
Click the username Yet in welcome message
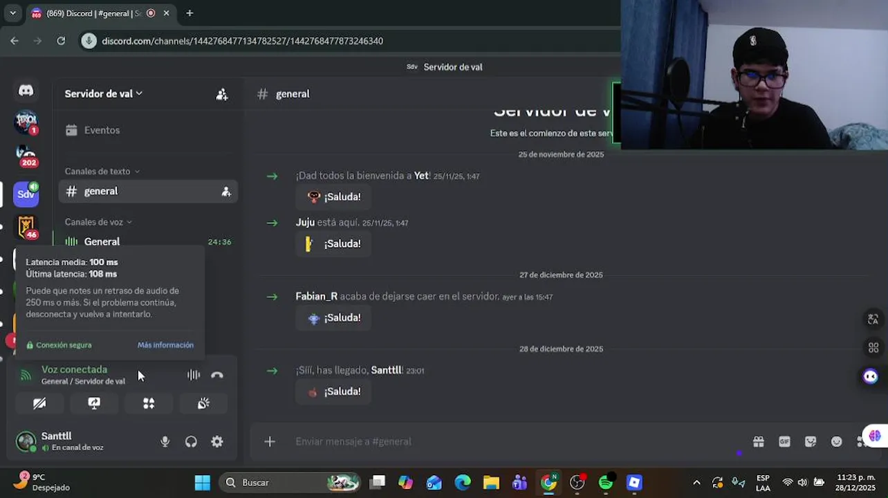[x=421, y=176]
